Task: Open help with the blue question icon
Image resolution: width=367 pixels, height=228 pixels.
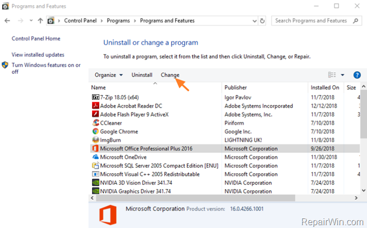Action: [357, 75]
